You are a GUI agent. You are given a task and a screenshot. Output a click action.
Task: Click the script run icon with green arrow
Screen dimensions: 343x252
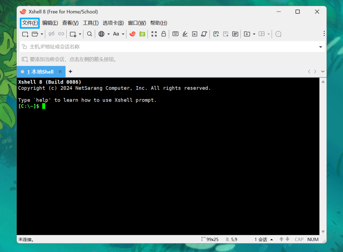tap(216, 34)
